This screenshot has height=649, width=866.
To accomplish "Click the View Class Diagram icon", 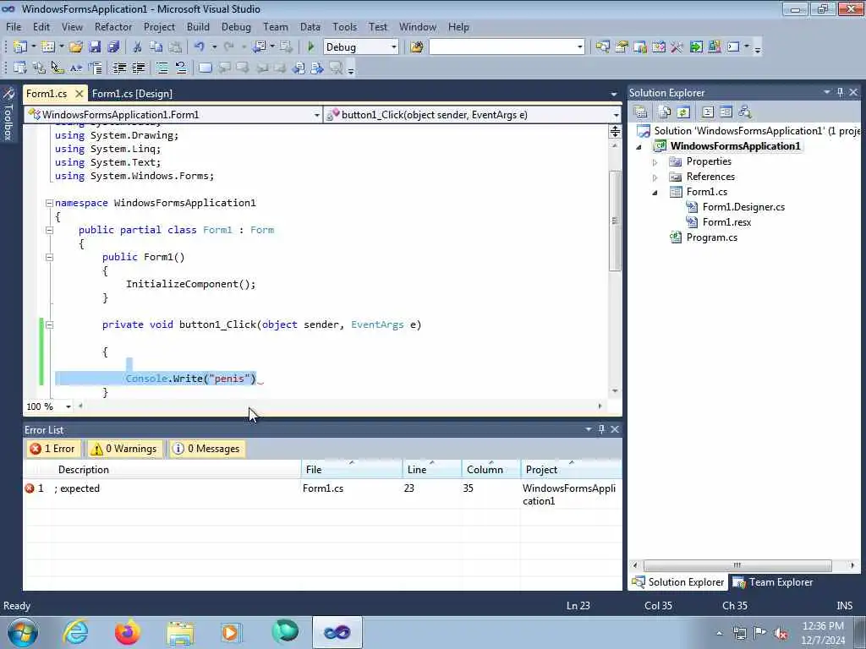I will pyautogui.click(x=745, y=112).
